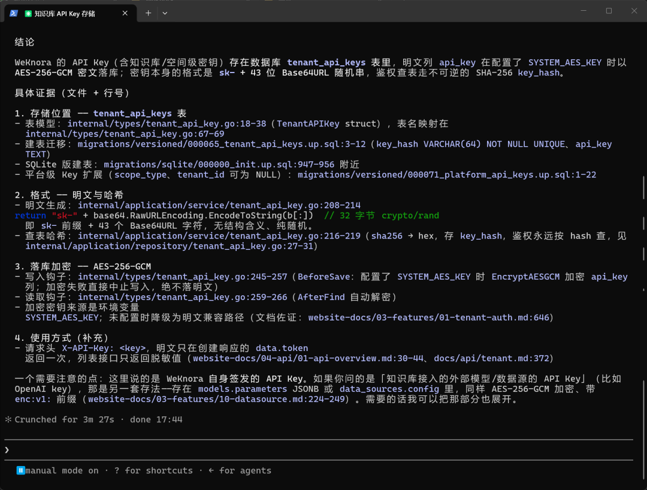
Task: Click path website-docs/03-features/10-datasource.md:224-249
Action: [x=217, y=400]
